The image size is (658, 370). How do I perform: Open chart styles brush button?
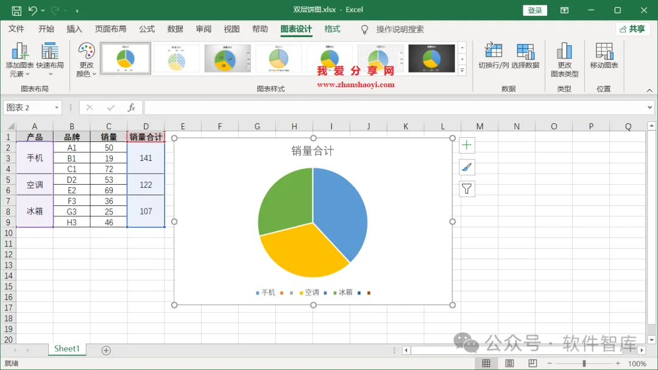pyautogui.click(x=467, y=167)
